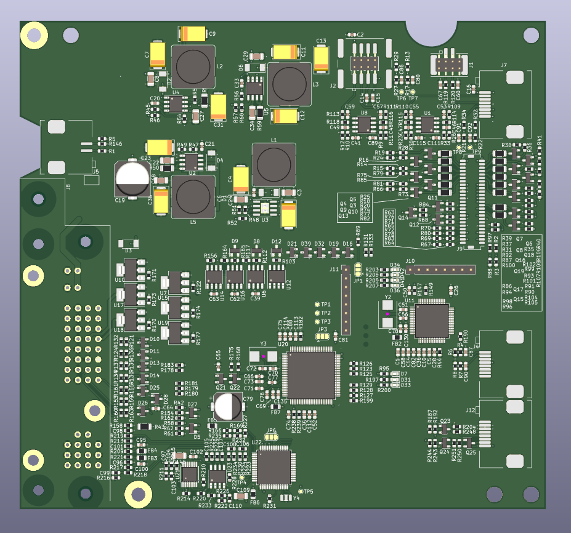
Task: Click the U11 QFP chip
Action: coord(432,321)
